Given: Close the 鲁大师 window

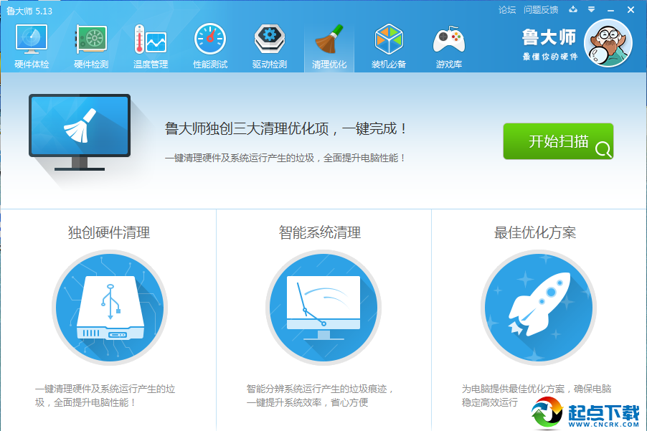Looking at the screenshot, I should pos(631,10).
